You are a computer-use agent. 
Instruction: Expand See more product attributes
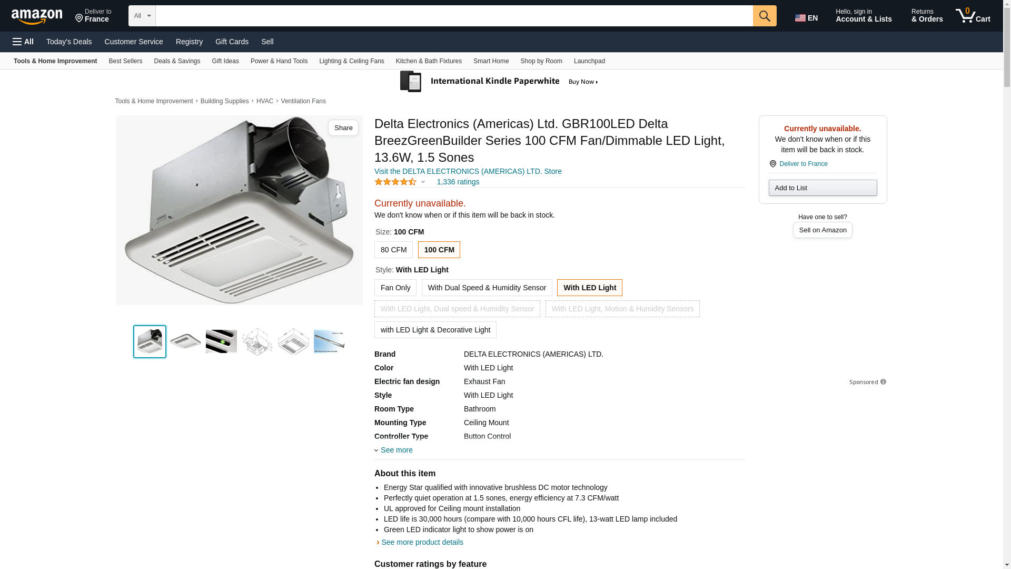[396, 450]
